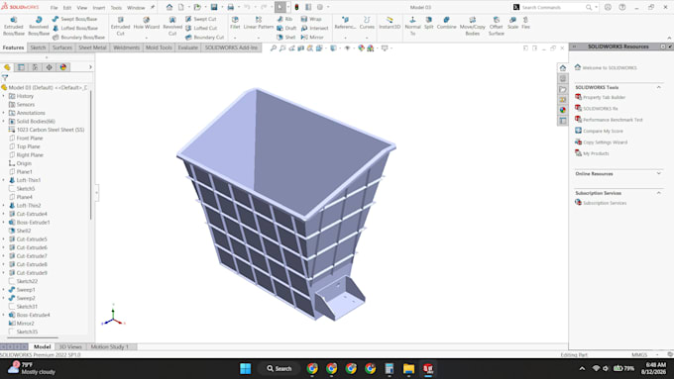The image size is (674, 379).
Task: Switch to the Sketch tab
Action: click(x=38, y=47)
